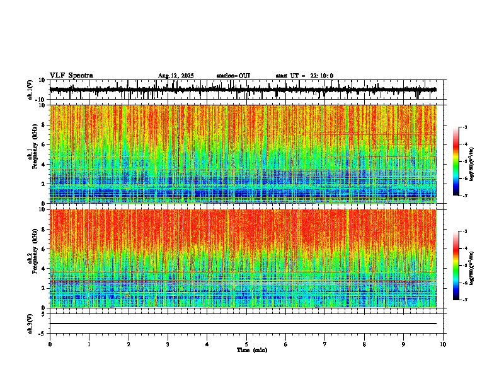Select the date text 'Aug.12, 2025'
The width and height of the screenshot is (499, 386).
tap(176, 76)
